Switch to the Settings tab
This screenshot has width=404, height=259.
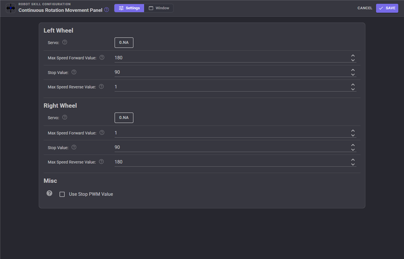click(129, 8)
